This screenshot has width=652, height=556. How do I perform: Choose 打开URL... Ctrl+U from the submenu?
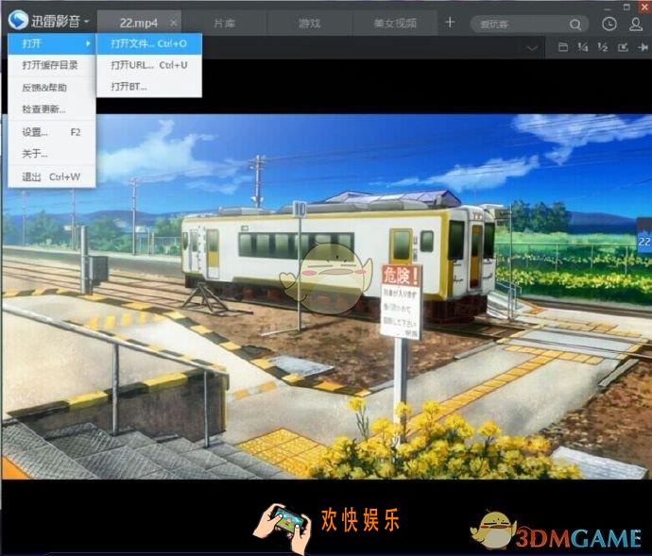pos(149,65)
